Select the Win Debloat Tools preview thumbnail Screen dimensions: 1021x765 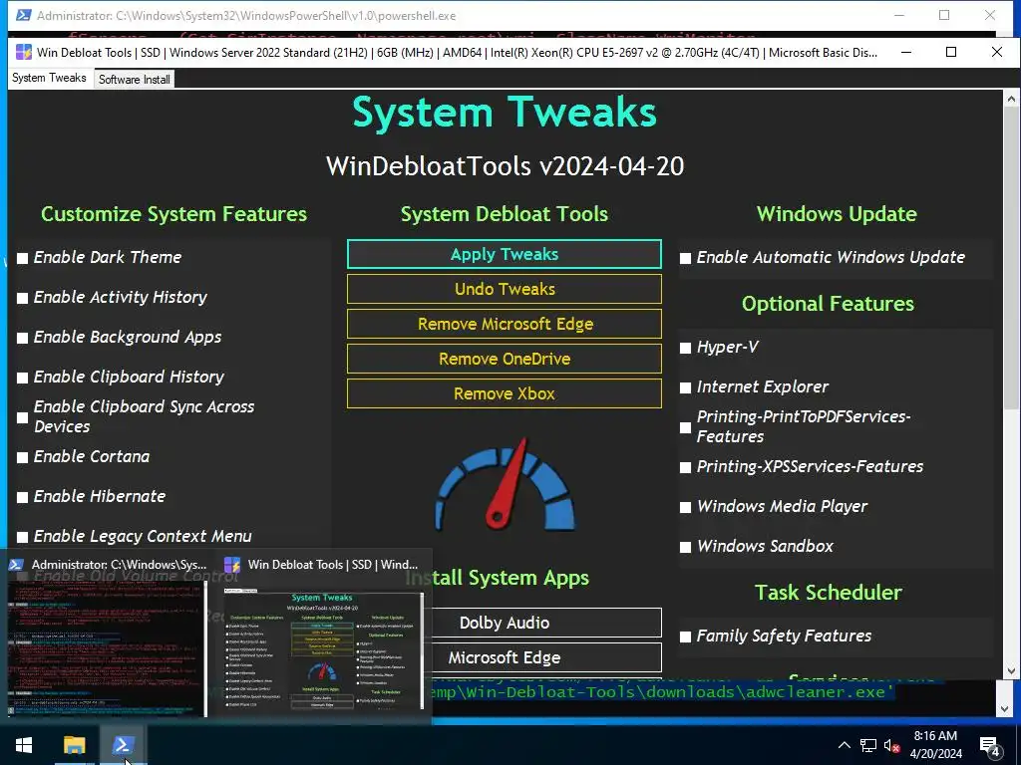[323, 649]
